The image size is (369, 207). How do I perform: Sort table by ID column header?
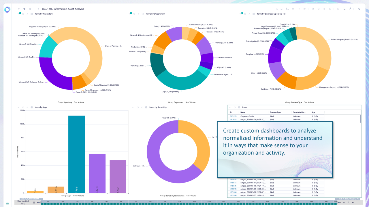(x=231, y=112)
